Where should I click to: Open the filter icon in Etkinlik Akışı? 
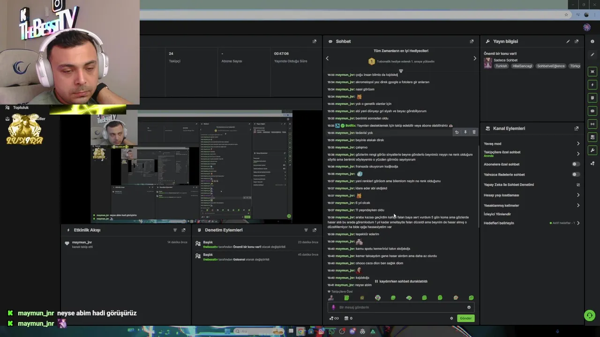point(175,230)
